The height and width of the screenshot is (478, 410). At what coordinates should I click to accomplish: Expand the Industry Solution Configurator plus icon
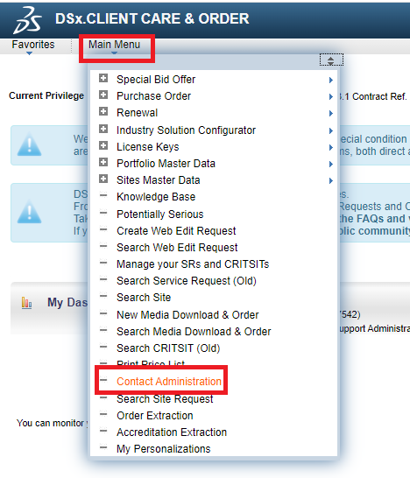(x=103, y=129)
